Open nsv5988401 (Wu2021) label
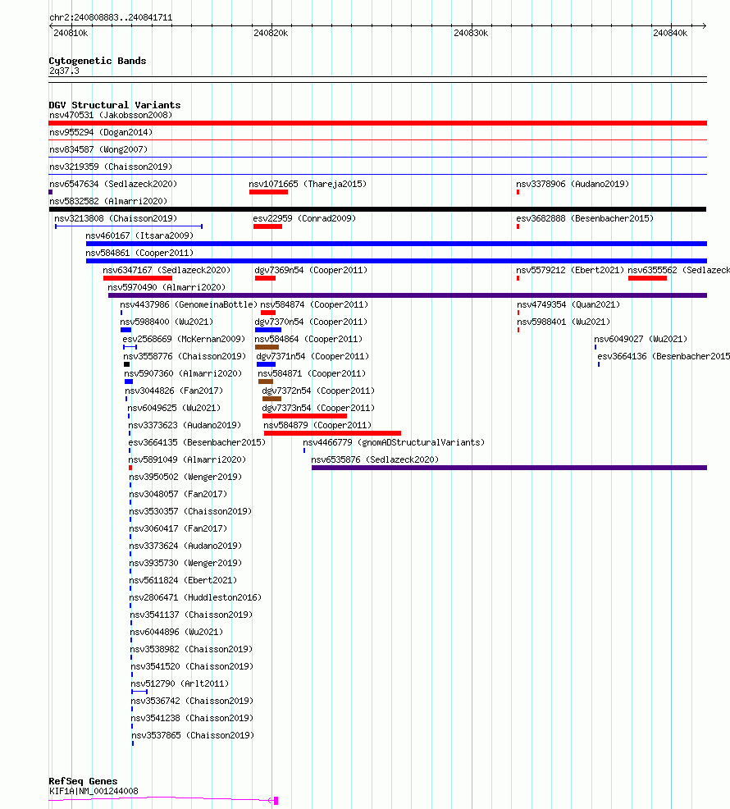The height and width of the screenshot is (809, 730). tap(563, 322)
